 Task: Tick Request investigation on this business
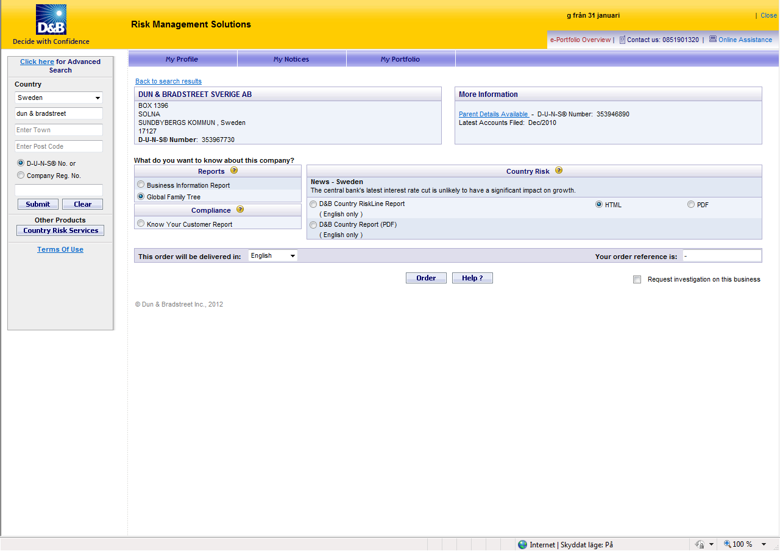(x=637, y=280)
